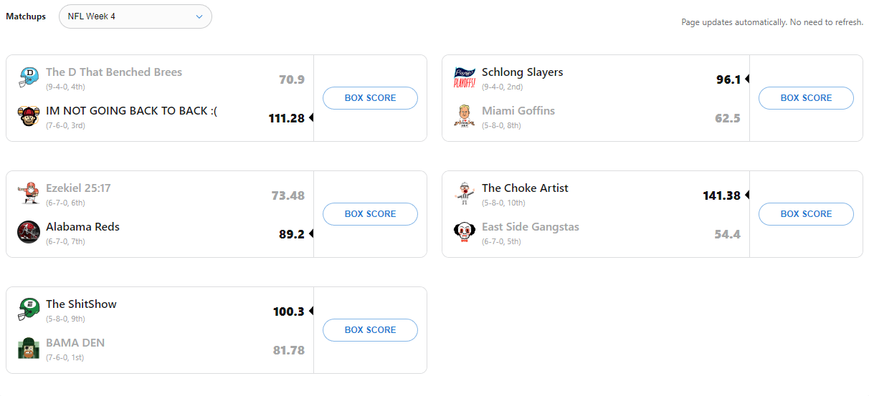Image resolution: width=869 pixels, height=396 pixels.
Task: Click the Ezekiel 25:17 team logo
Action: pos(29,193)
